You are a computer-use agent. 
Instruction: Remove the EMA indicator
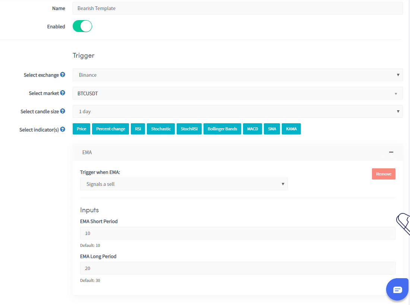384,174
